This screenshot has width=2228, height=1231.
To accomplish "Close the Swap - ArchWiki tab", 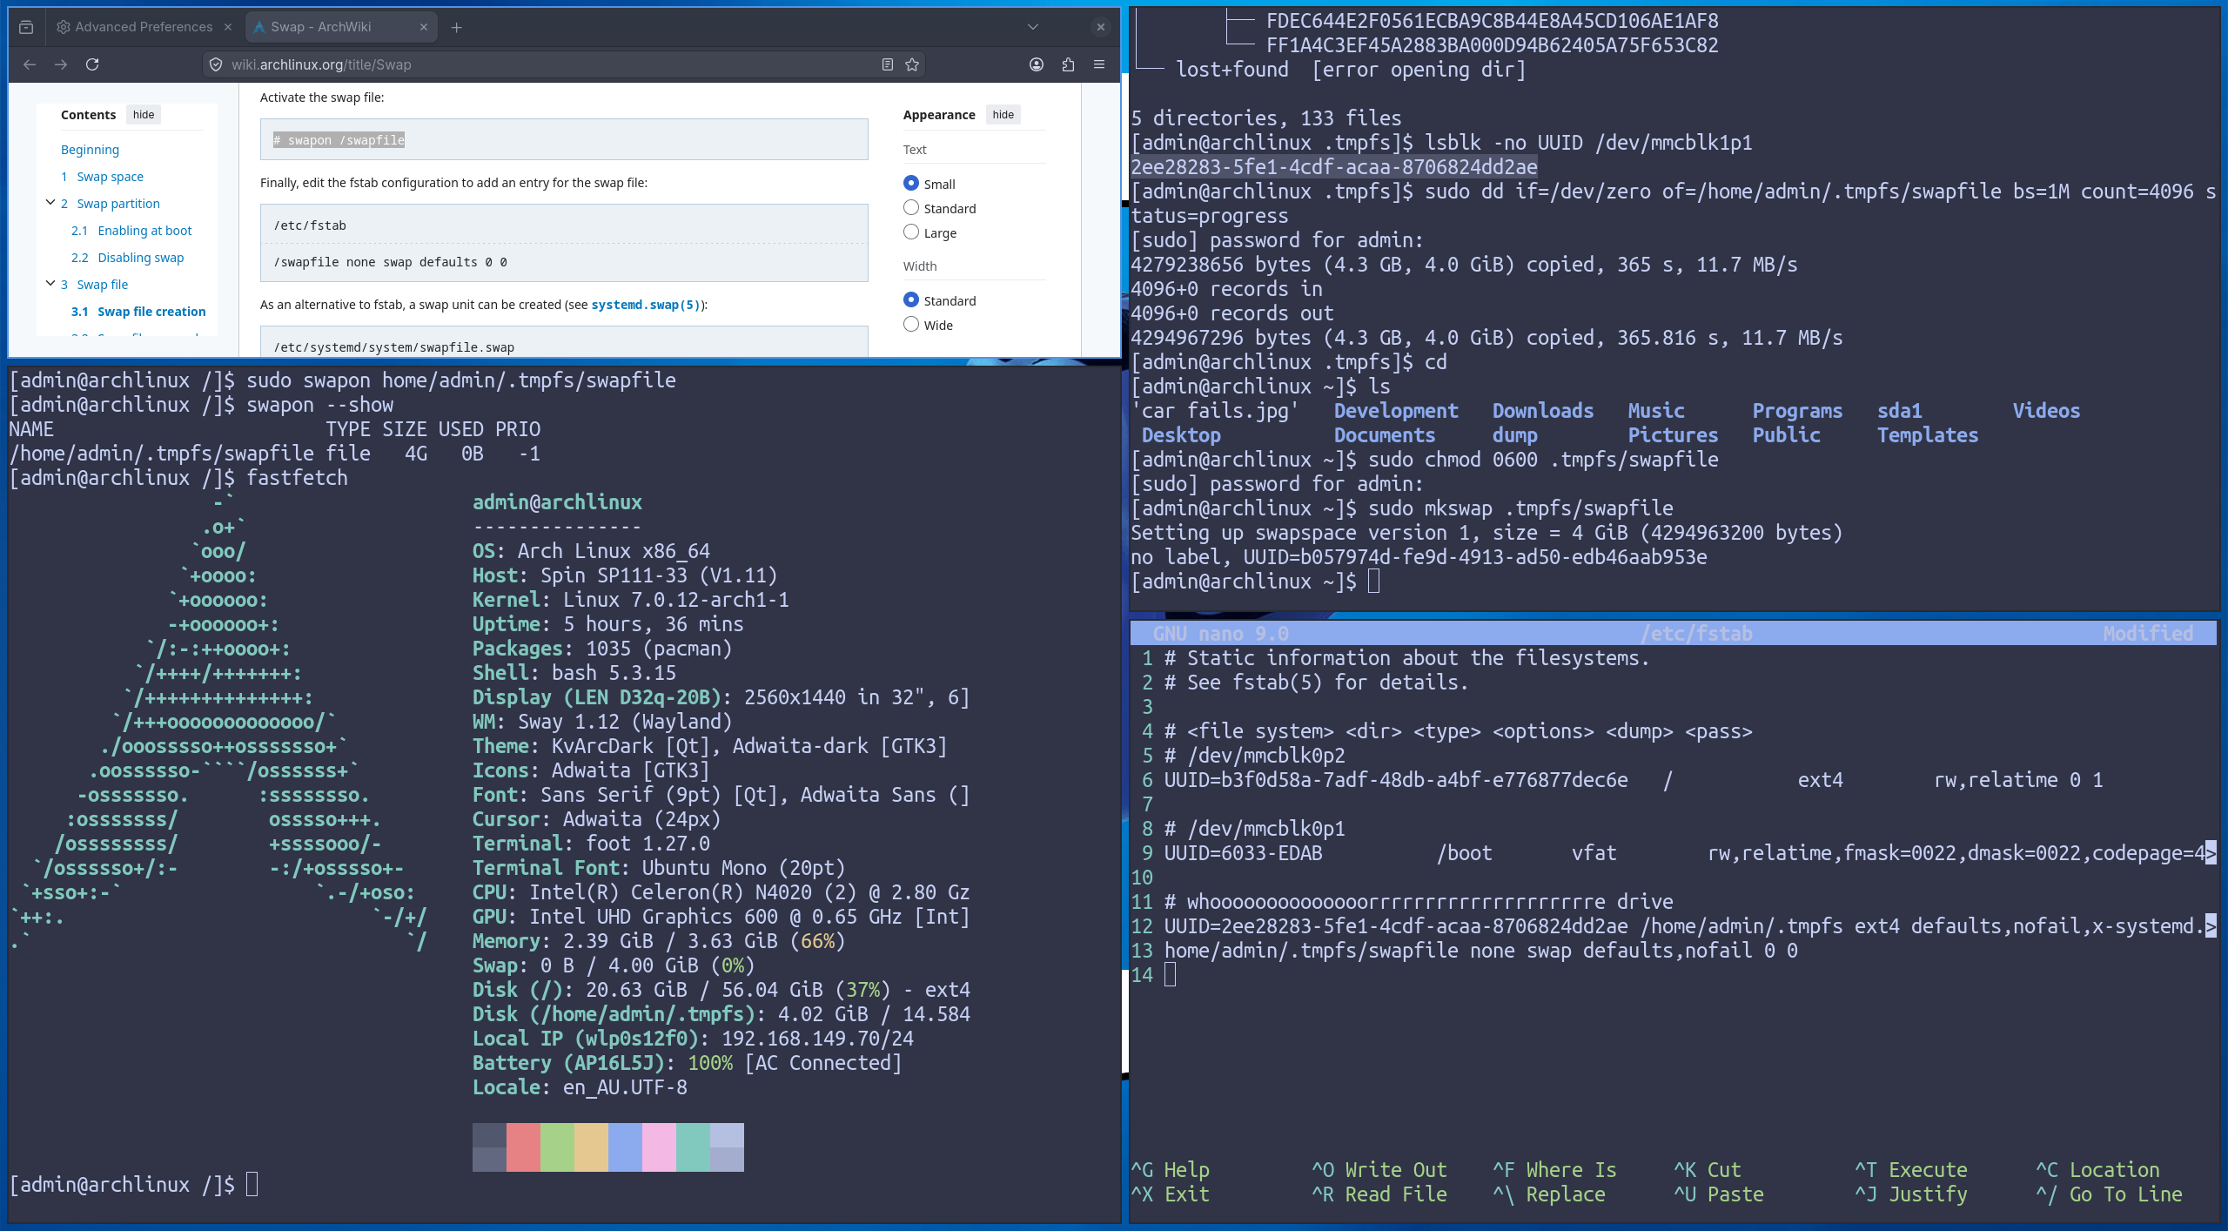I will point(424,27).
